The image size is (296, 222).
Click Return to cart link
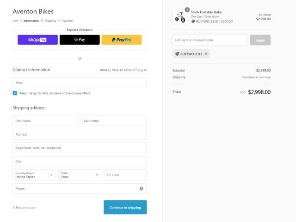pyautogui.click(x=25, y=208)
